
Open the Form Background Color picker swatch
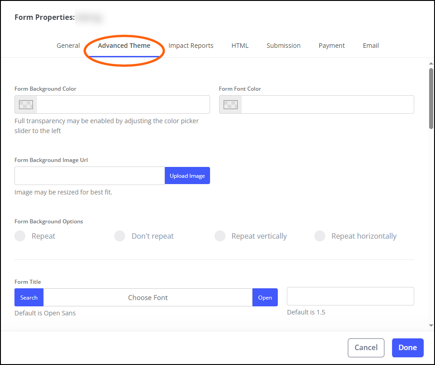tap(25, 104)
